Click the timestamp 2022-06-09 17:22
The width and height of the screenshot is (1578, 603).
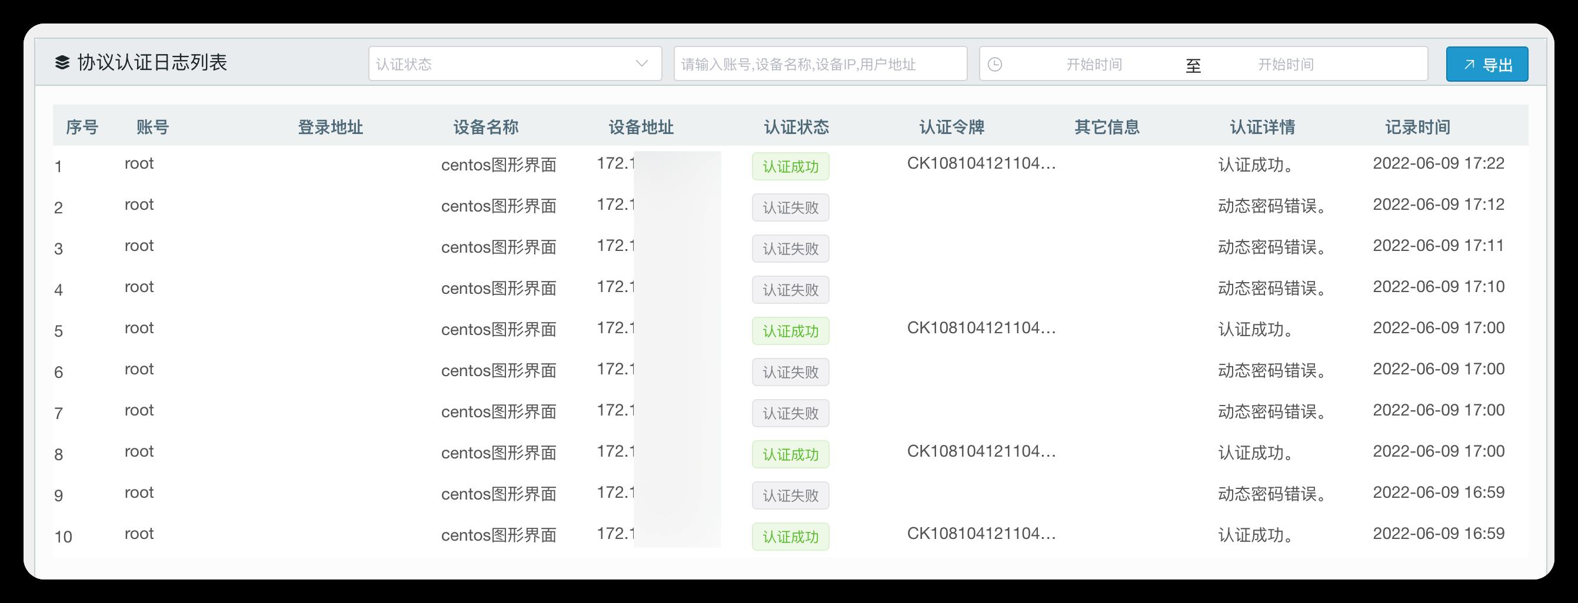[1439, 163]
